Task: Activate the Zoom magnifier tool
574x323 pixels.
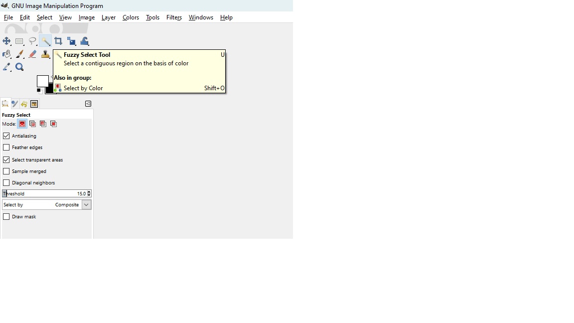Action: click(19, 67)
